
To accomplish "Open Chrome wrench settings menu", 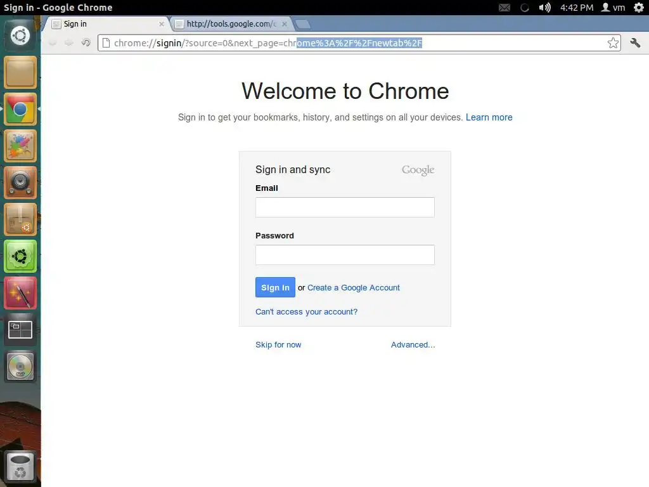I will 635,42.
